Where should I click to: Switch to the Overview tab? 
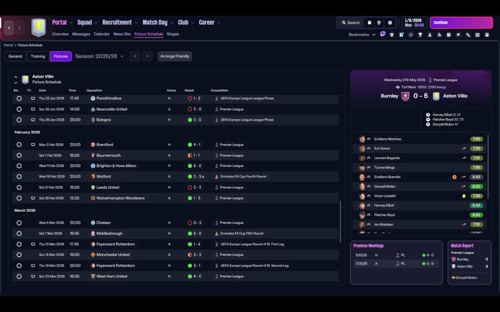point(61,34)
